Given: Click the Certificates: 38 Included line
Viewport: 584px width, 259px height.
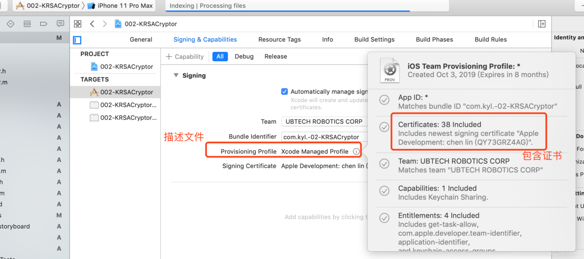Looking at the screenshot, I should [440, 125].
